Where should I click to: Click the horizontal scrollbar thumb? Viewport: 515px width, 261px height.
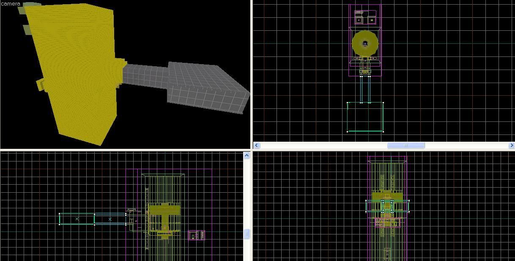[406, 145]
